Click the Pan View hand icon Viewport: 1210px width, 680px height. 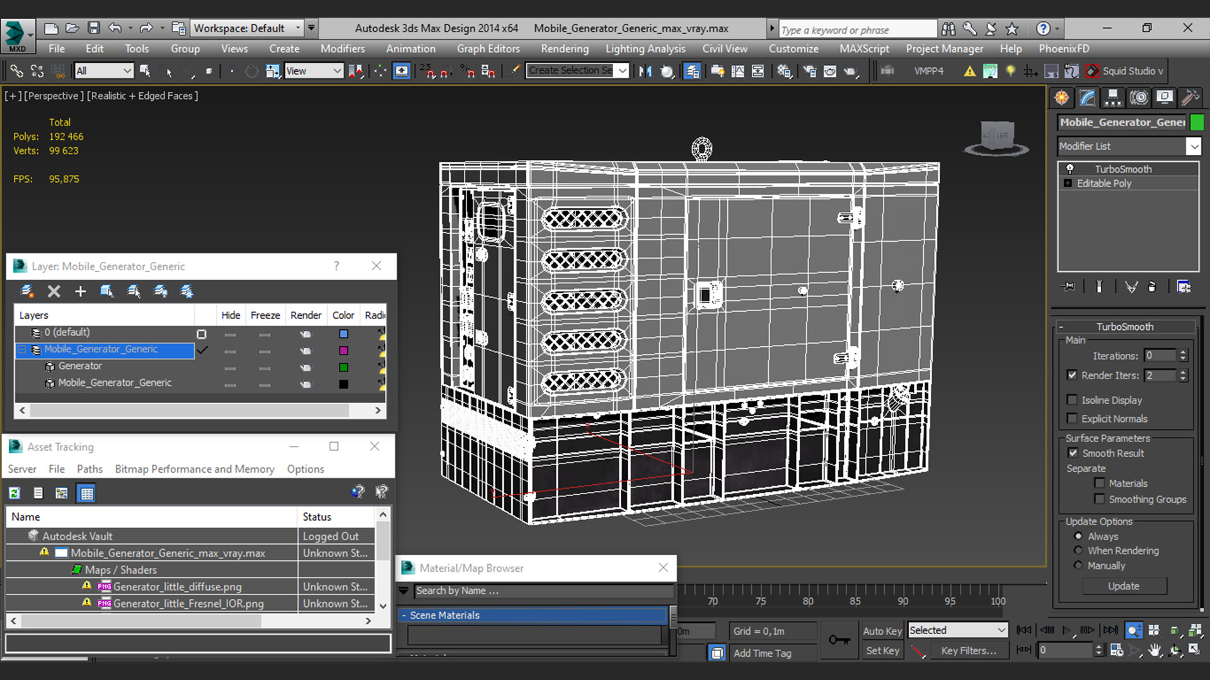coord(1155,650)
